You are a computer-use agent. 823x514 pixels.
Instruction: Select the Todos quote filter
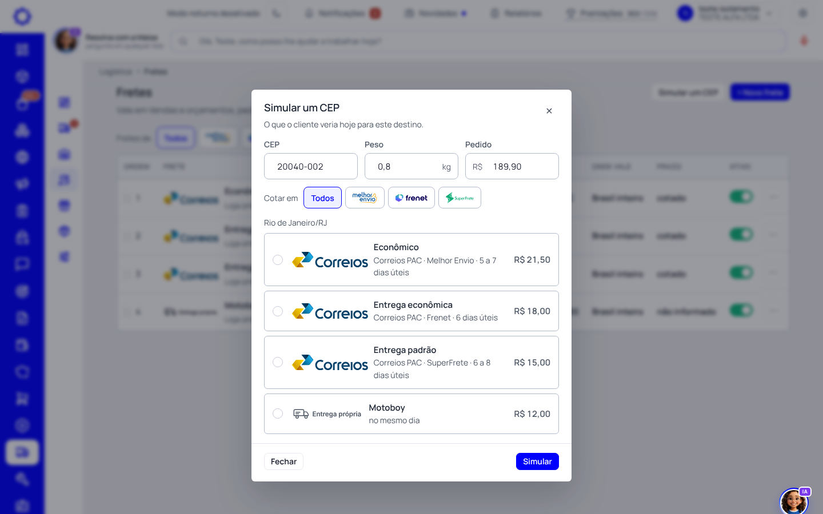tap(322, 198)
